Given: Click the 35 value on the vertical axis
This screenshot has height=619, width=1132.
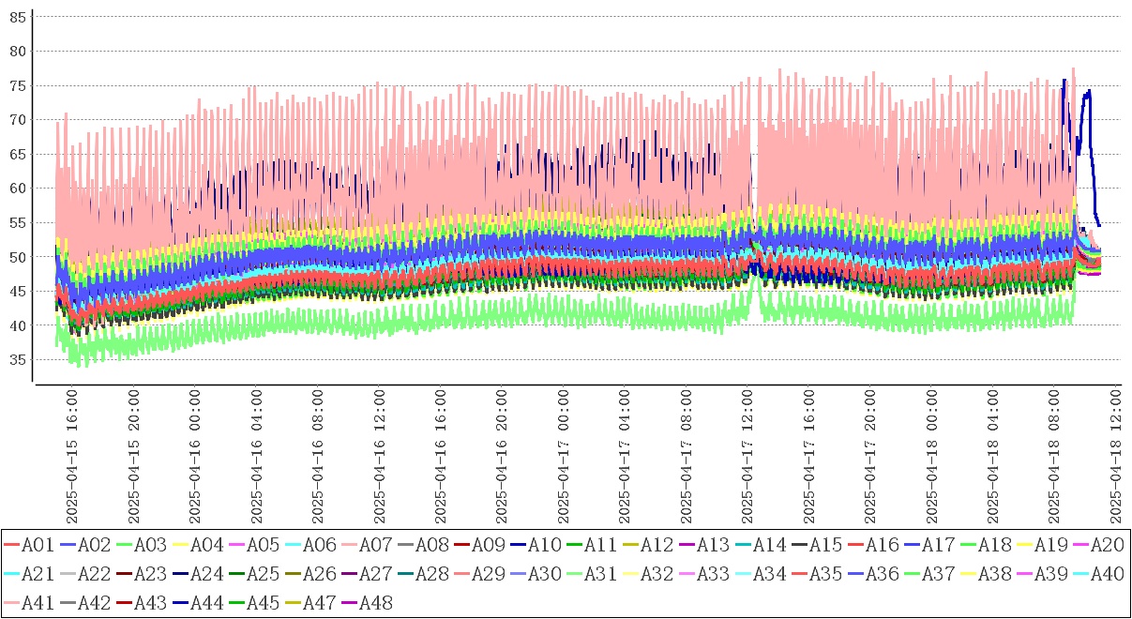Looking at the screenshot, I should (17, 360).
